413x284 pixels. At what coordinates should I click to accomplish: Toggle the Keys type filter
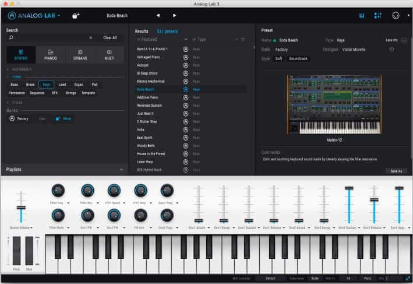(x=46, y=85)
